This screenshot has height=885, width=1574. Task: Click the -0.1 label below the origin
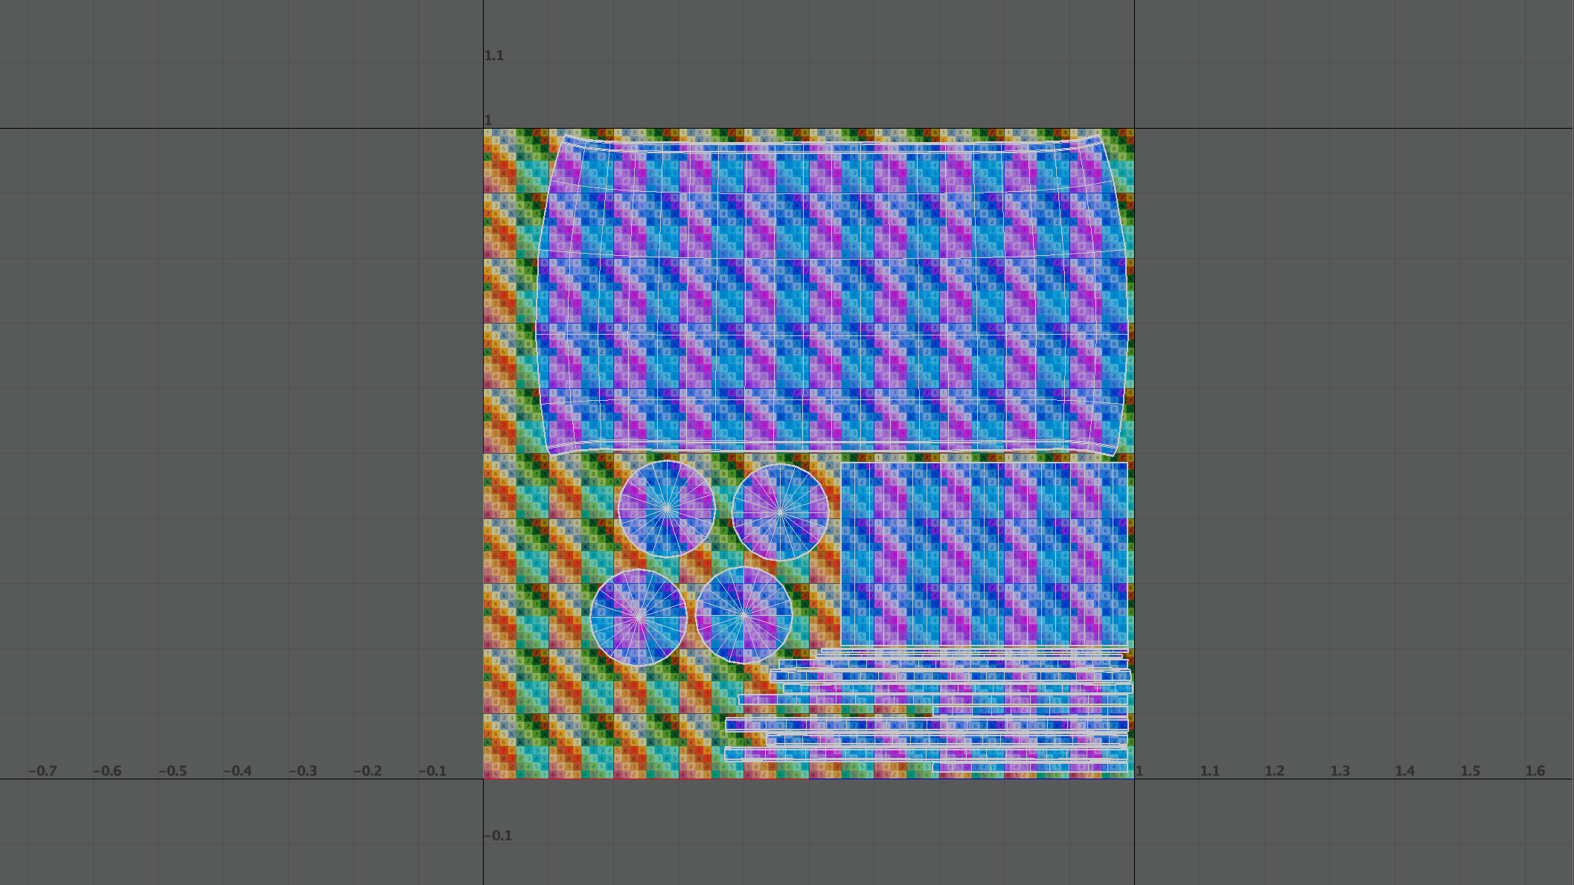[x=498, y=835]
